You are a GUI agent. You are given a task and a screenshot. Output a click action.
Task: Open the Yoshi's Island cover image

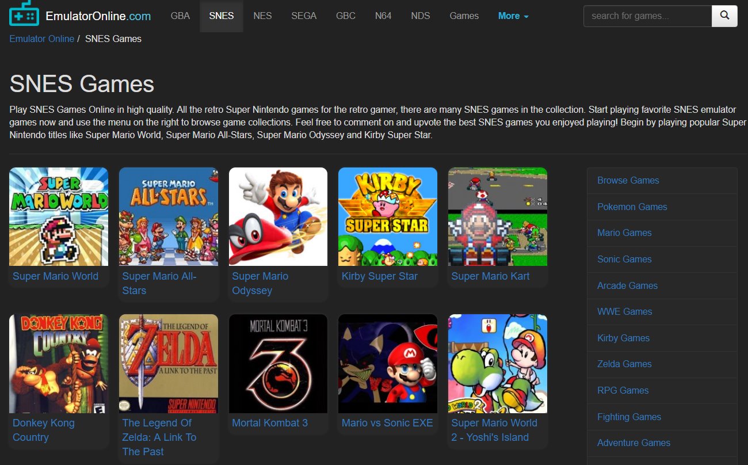(x=498, y=363)
